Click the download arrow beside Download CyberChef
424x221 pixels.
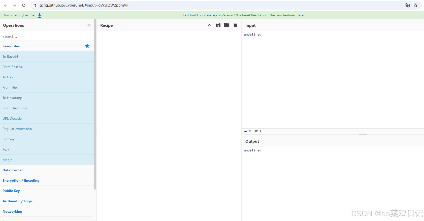pyautogui.click(x=40, y=15)
